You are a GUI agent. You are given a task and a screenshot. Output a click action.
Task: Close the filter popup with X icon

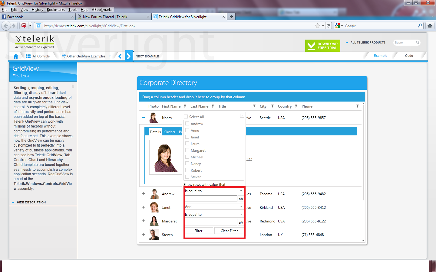point(242,116)
